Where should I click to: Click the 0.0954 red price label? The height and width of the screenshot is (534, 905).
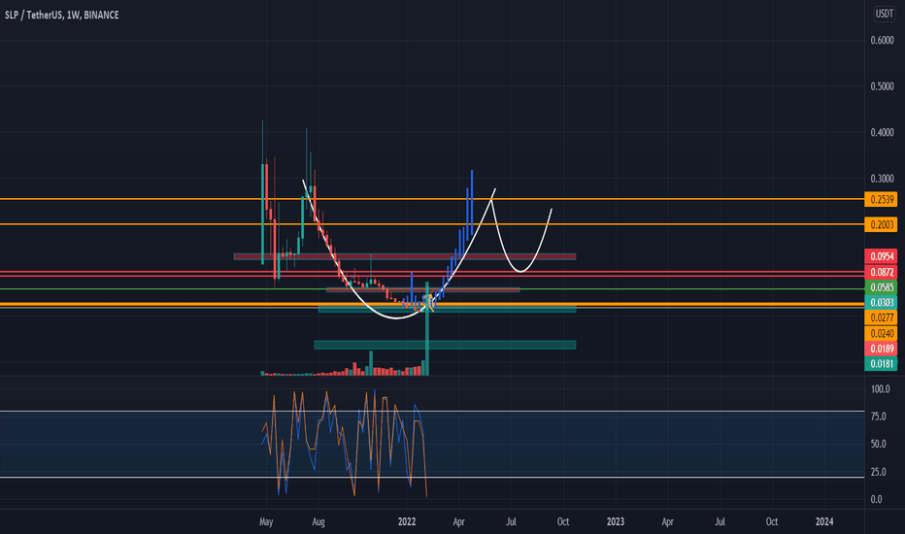coord(881,256)
